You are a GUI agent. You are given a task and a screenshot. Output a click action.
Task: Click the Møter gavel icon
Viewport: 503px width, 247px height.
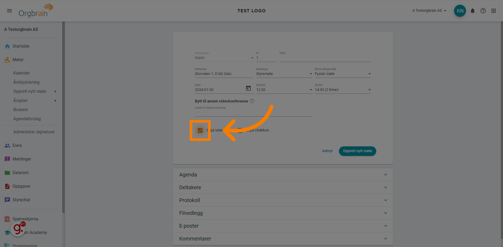[x=7, y=60]
